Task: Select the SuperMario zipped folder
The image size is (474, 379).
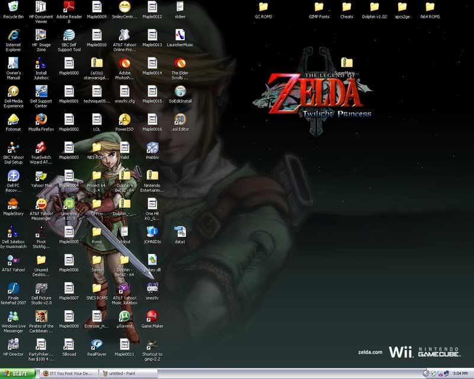Action: click(347, 63)
